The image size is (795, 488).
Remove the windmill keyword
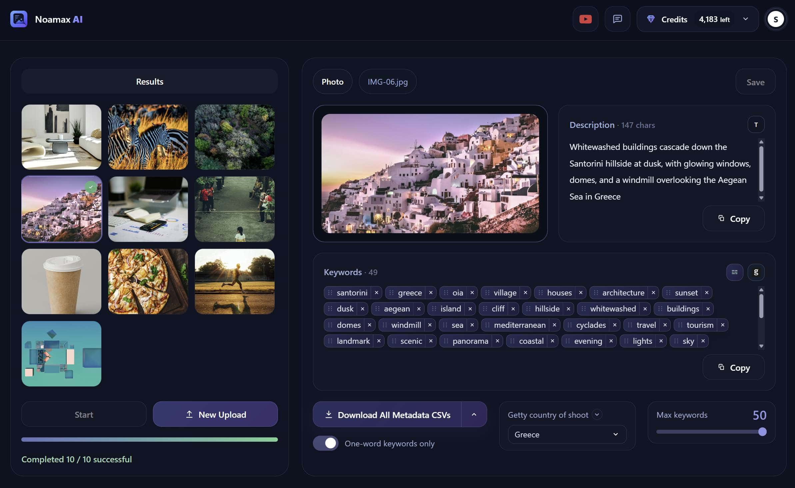coord(430,325)
